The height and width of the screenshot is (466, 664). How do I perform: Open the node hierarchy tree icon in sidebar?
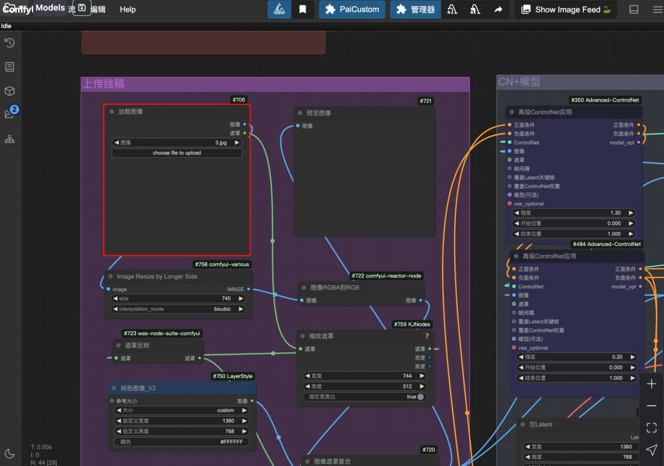tap(10, 139)
